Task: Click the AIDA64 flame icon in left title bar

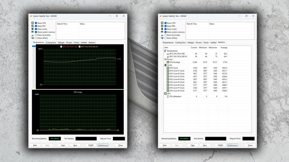Action: 31,16
